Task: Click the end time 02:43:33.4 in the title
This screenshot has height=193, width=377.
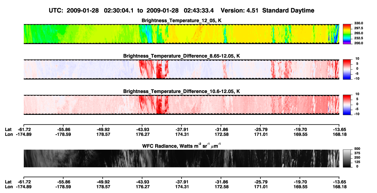Action: (199, 10)
